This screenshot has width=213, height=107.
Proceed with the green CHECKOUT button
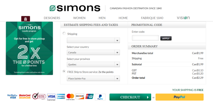coord(130,97)
